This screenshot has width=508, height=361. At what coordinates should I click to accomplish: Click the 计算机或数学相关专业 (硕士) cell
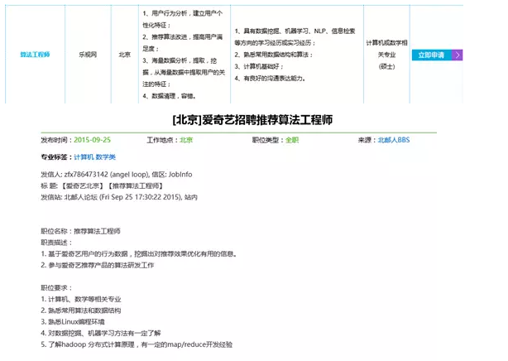[387, 55]
